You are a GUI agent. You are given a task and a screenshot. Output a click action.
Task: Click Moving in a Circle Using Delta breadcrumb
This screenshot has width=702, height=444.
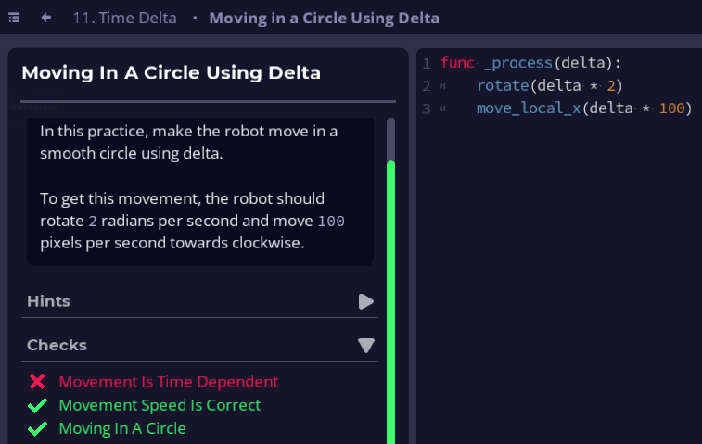pyautogui.click(x=325, y=18)
